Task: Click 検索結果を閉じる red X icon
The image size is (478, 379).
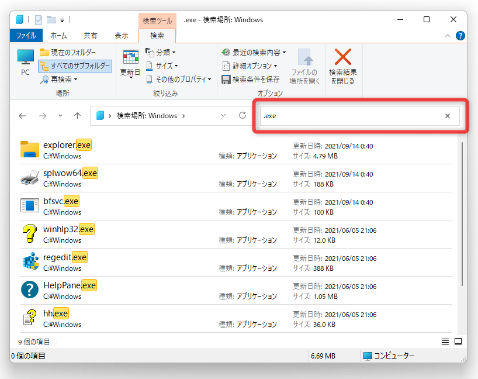Action: click(x=343, y=57)
